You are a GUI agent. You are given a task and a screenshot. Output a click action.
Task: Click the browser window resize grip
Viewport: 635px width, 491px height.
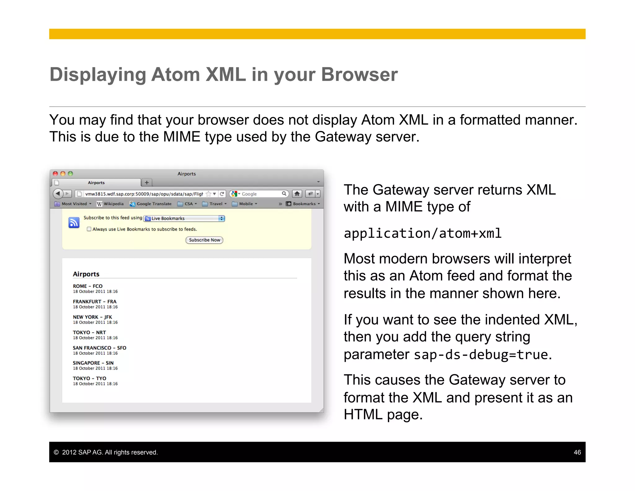(x=321, y=410)
